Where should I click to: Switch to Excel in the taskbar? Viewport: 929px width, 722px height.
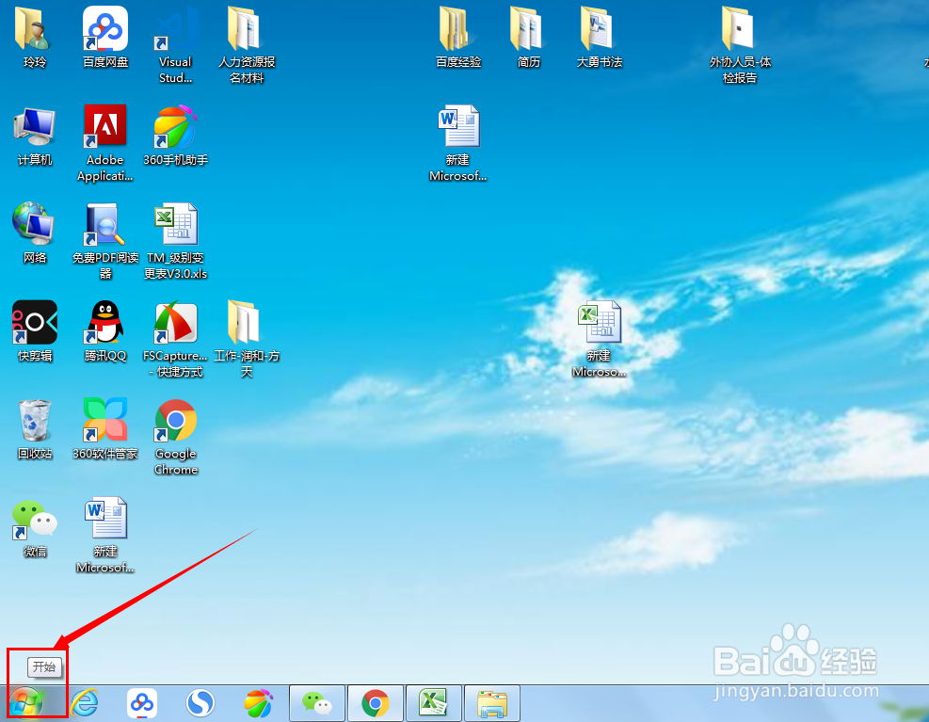coord(433,703)
